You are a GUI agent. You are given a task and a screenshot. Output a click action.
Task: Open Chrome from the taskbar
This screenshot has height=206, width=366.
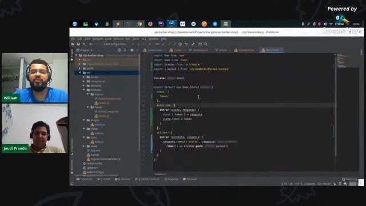point(140,24)
